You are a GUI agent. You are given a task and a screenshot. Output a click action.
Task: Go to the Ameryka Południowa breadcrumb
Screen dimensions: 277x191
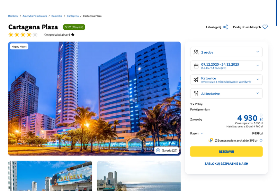[x=35, y=16]
